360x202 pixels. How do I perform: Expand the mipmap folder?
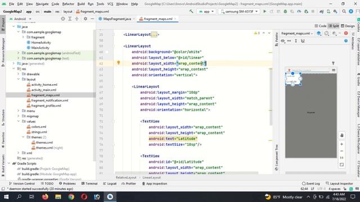click(x=19, y=116)
